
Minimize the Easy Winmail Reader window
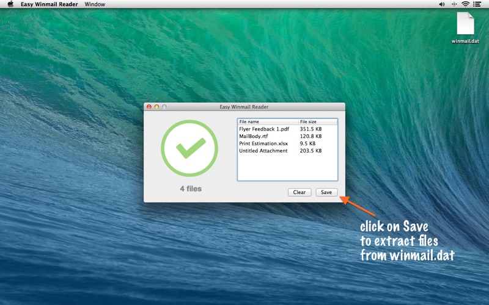coord(156,107)
